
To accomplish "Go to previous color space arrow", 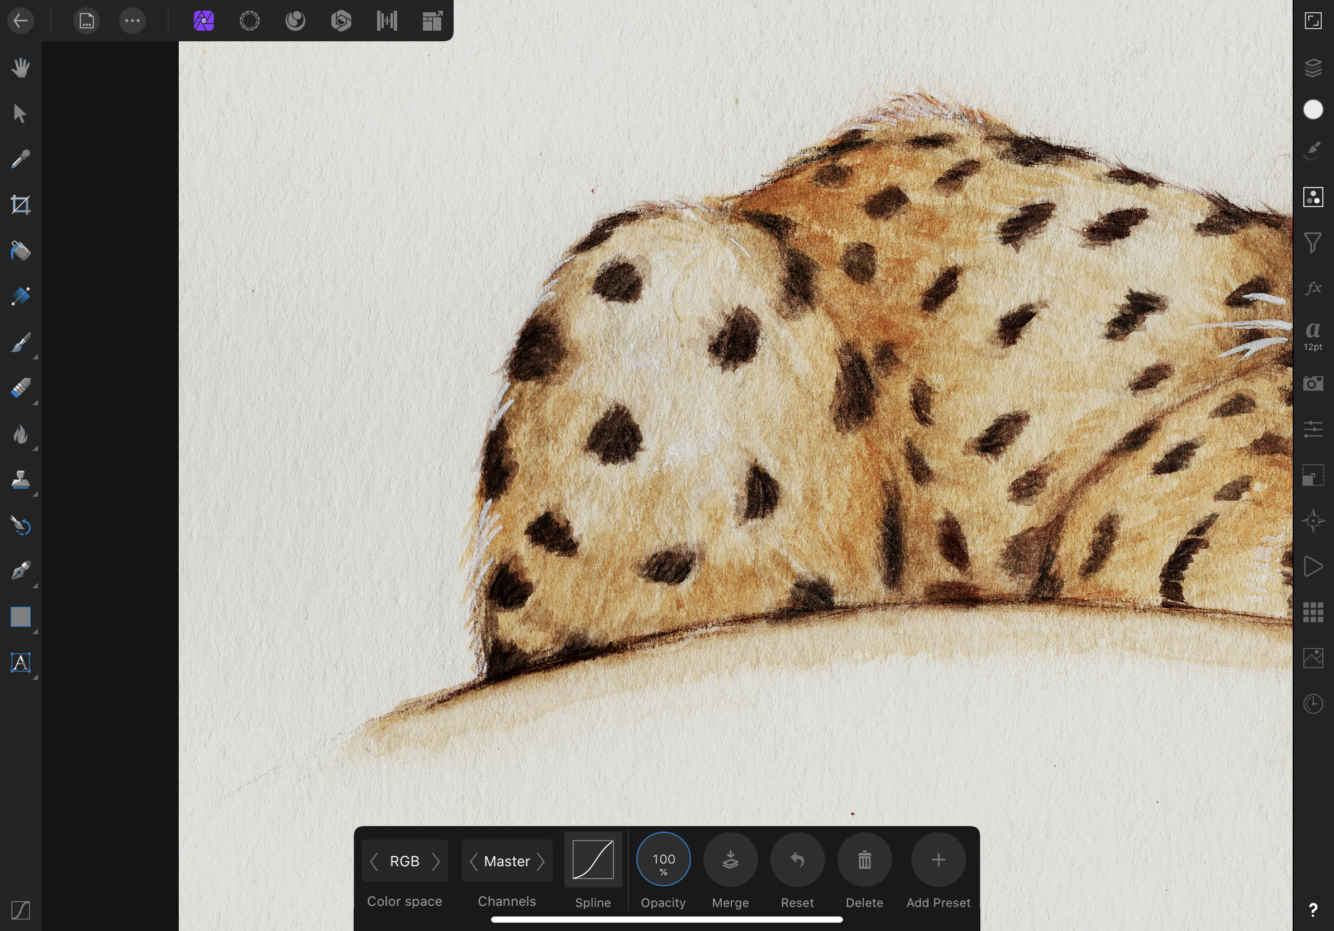I will [374, 861].
